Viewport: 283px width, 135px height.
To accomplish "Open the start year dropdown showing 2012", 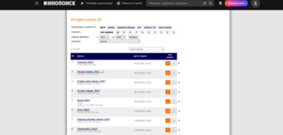I will tap(104, 37).
